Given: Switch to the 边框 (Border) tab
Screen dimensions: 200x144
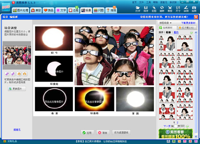Looking at the screenshot, I should [x=74, y=10].
